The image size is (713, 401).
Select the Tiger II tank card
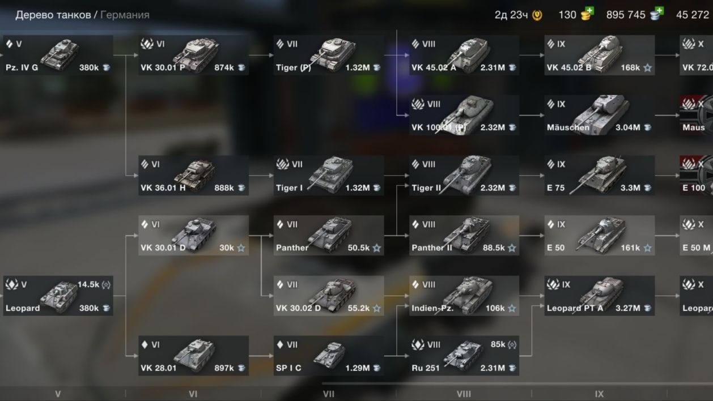click(x=464, y=176)
